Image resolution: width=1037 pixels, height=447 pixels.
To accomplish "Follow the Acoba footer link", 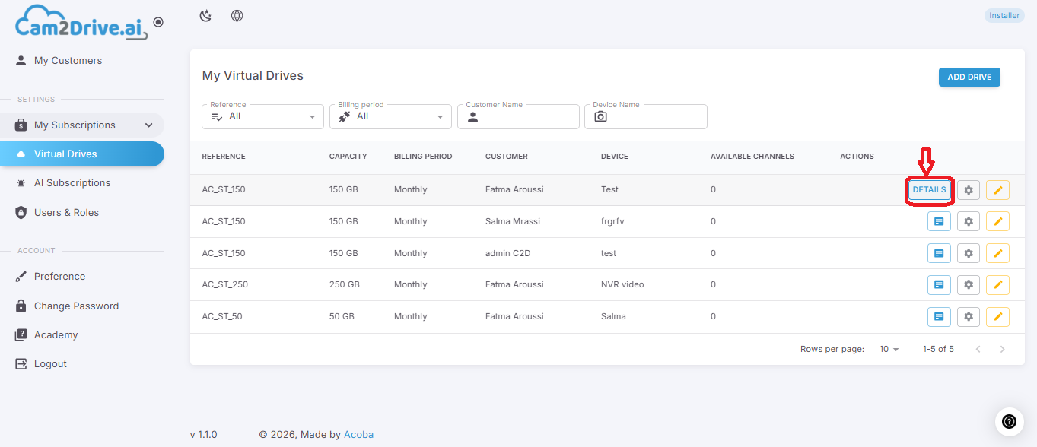I will (x=358, y=435).
